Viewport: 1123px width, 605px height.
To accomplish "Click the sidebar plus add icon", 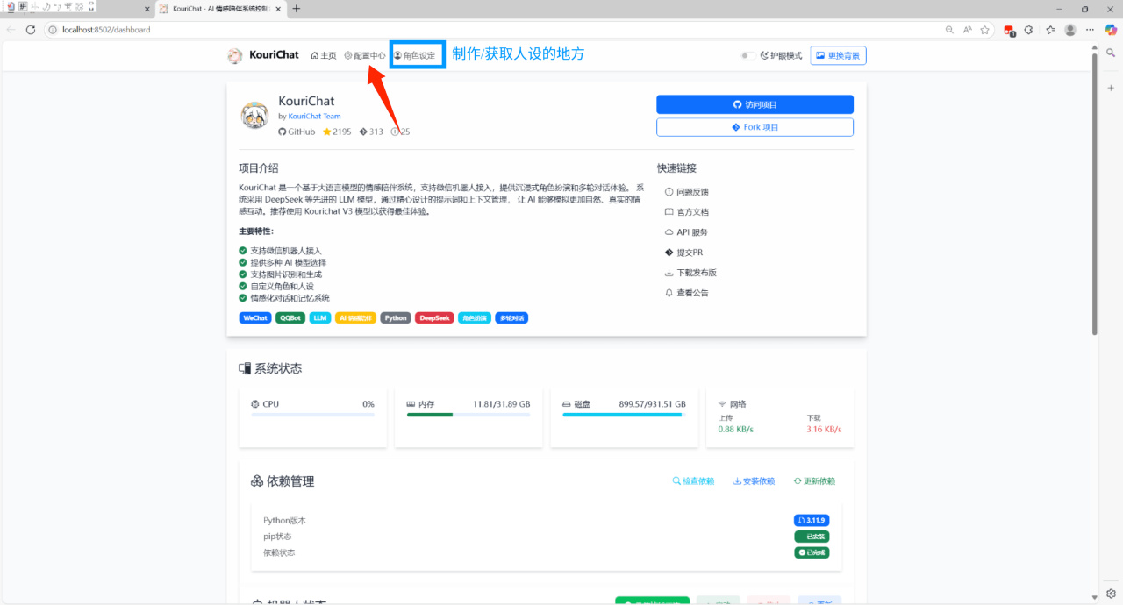I will coord(1112,89).
